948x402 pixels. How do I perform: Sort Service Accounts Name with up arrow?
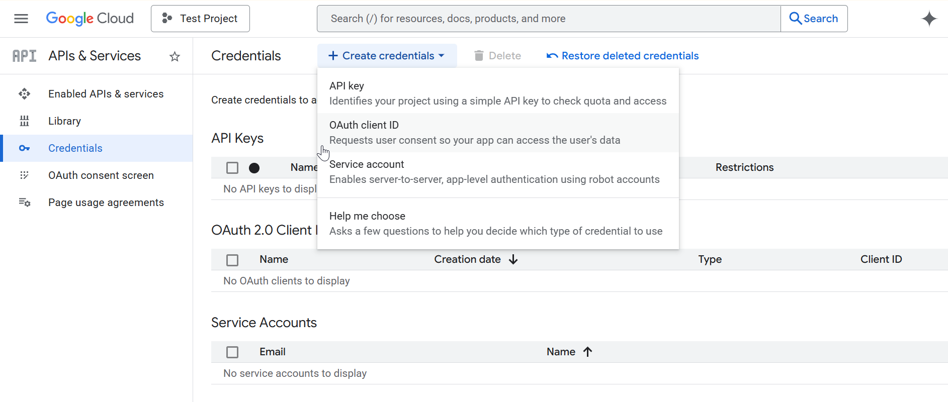(x=587, y=352)
